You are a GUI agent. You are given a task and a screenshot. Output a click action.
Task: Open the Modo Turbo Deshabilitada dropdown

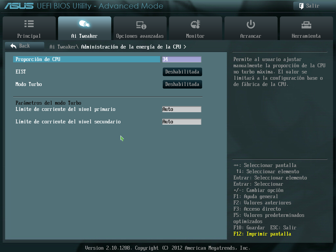[182, 84]
